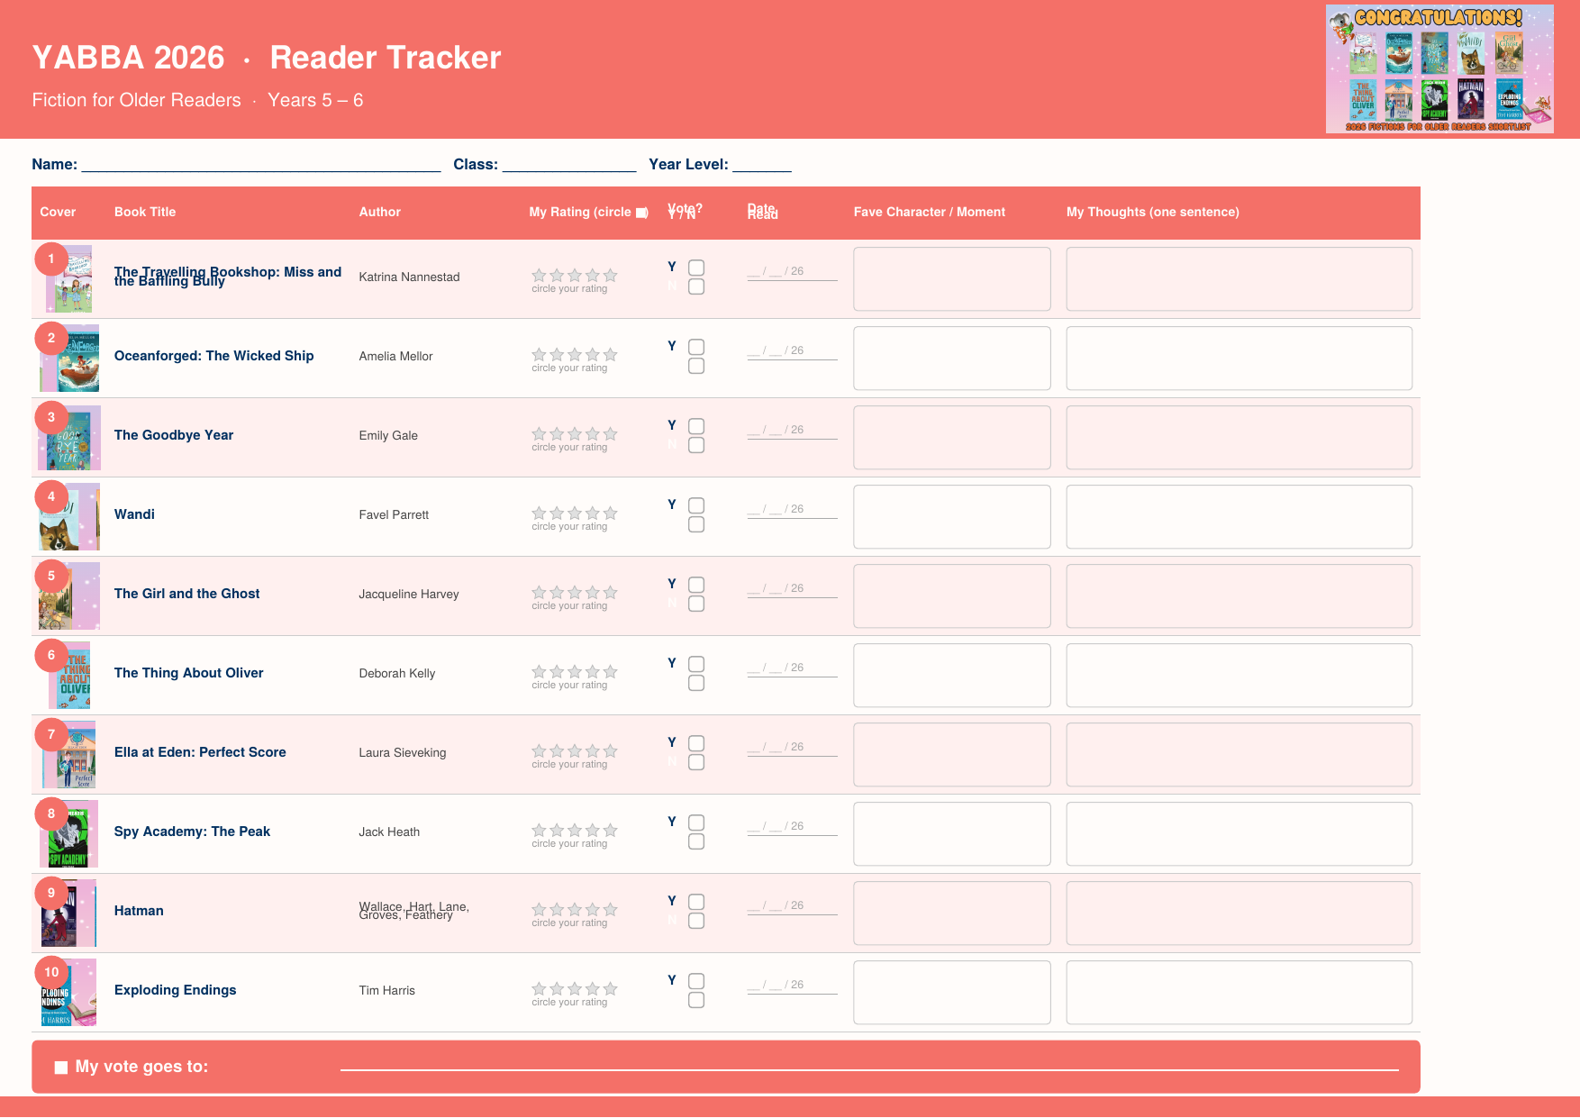The image size is (1580, 1118).
Task: Tick the N vote box for Ella at Eden
Action: click(x=696, y=762)
